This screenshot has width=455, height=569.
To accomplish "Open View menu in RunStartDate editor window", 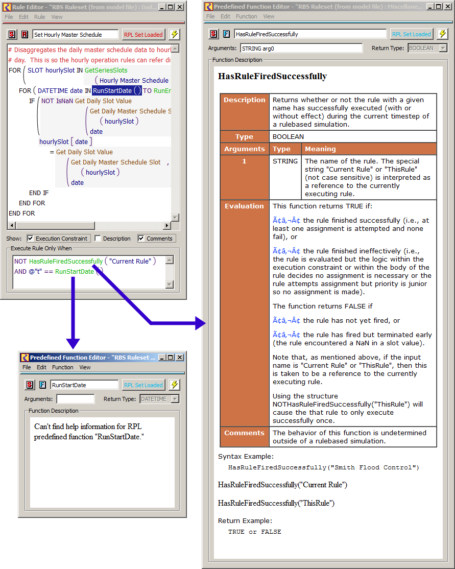I will coord(85,367).
